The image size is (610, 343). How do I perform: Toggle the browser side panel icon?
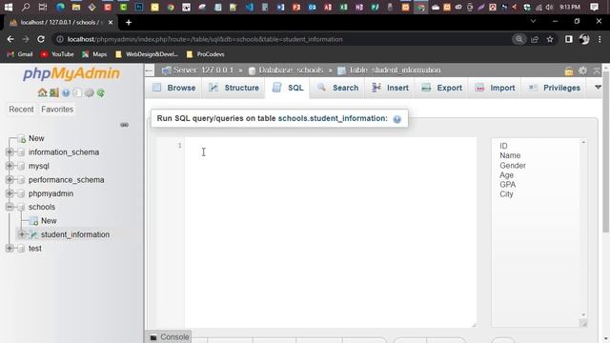click(569, 39)
